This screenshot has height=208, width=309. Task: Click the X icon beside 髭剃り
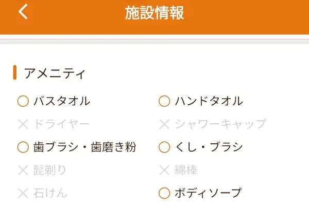point(23,170)
